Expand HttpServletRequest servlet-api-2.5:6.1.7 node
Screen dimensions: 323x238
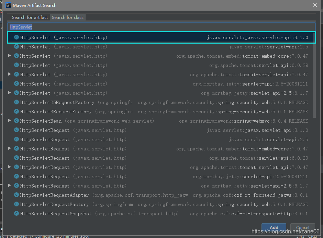(x=9, y=185)
